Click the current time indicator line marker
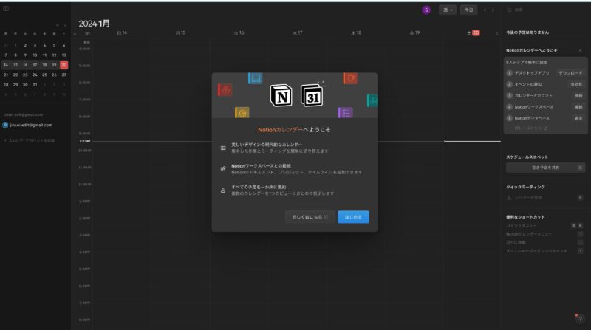Image resolution: width=591 pixels, height=330 pixels. pyautogui.click(x=445, y=141)
